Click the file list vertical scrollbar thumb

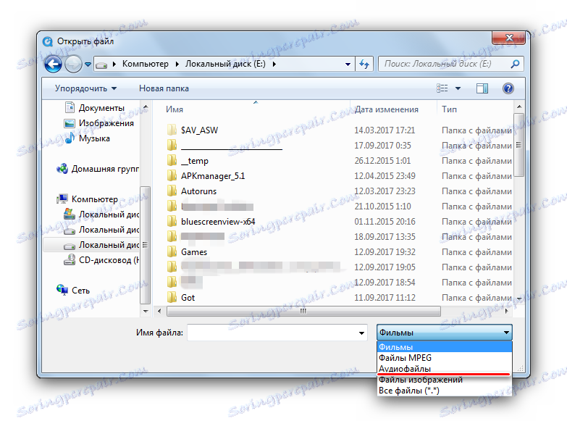[x=518, y=145]
